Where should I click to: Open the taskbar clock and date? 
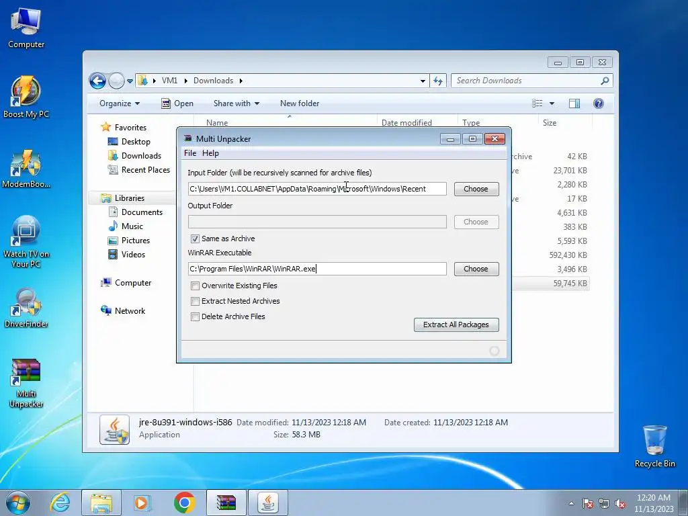tap(653, 503)
